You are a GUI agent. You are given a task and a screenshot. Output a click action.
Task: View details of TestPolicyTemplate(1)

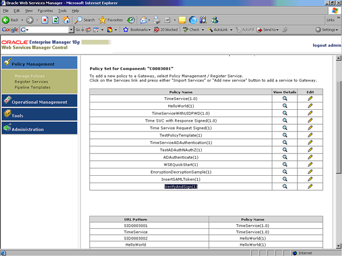click(x=284, y=135)
